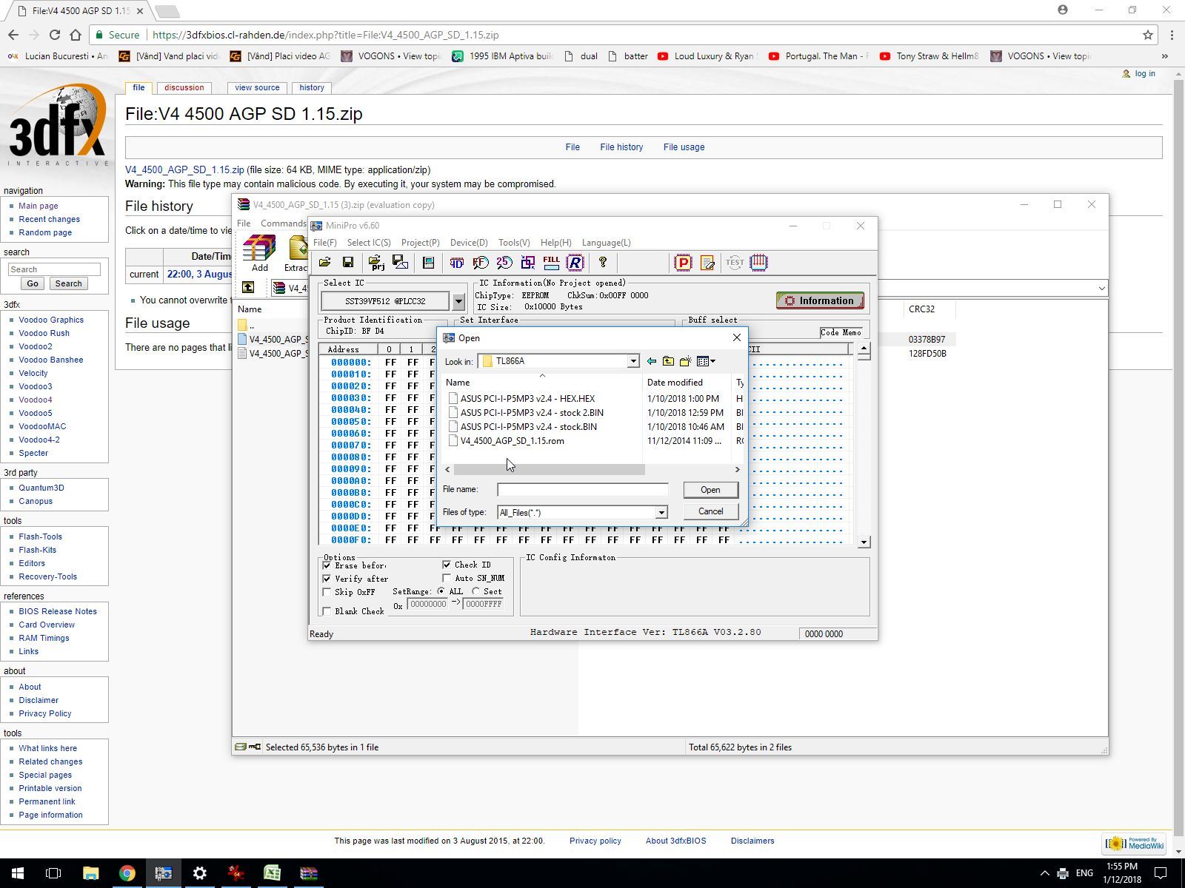Open Chrome from the taskbar
This screenshot has width=1185, height=888.
(x=127, y=873)
